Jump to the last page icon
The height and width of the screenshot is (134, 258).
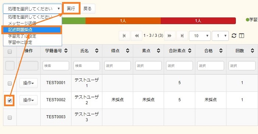click(182, 36)
